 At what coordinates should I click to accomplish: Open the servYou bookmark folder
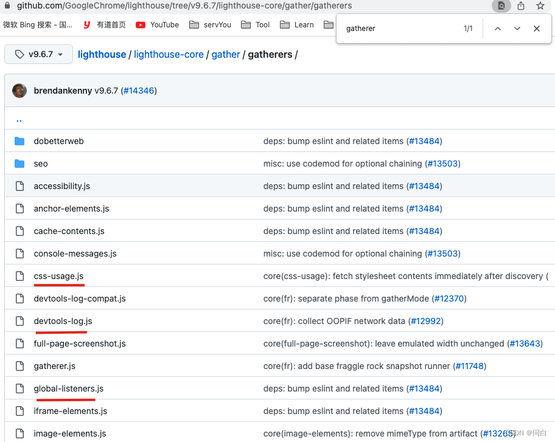pos(210,25)
